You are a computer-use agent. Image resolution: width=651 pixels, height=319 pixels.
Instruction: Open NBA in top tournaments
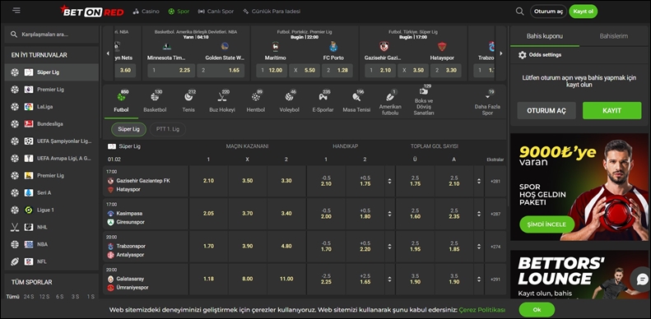(x=52, y=244)
